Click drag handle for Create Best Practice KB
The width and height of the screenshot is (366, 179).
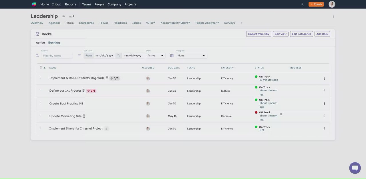coord(40,103)
